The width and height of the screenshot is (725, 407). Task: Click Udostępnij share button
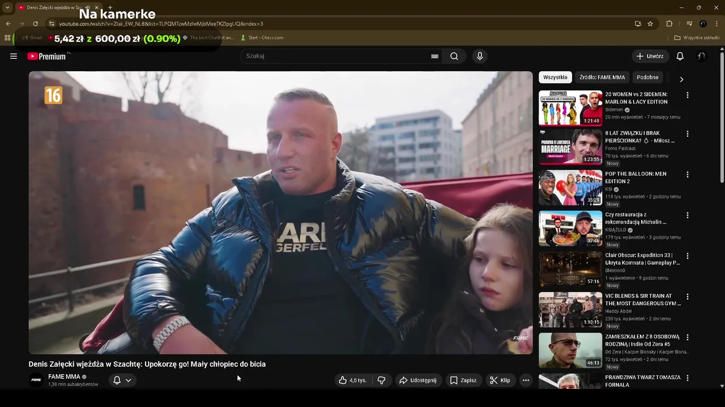[x=417, y=380]
